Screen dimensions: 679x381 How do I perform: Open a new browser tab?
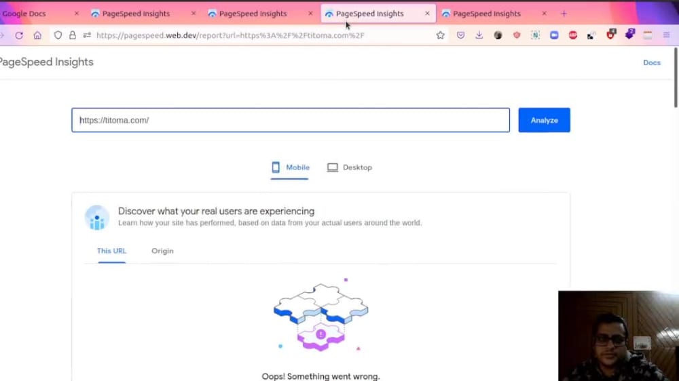click(x=564, y=14)
